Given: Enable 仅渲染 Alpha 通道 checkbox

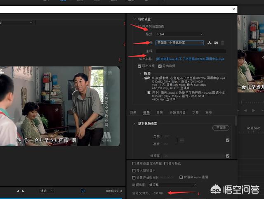Looking at the screenshot, I should 181,177.
